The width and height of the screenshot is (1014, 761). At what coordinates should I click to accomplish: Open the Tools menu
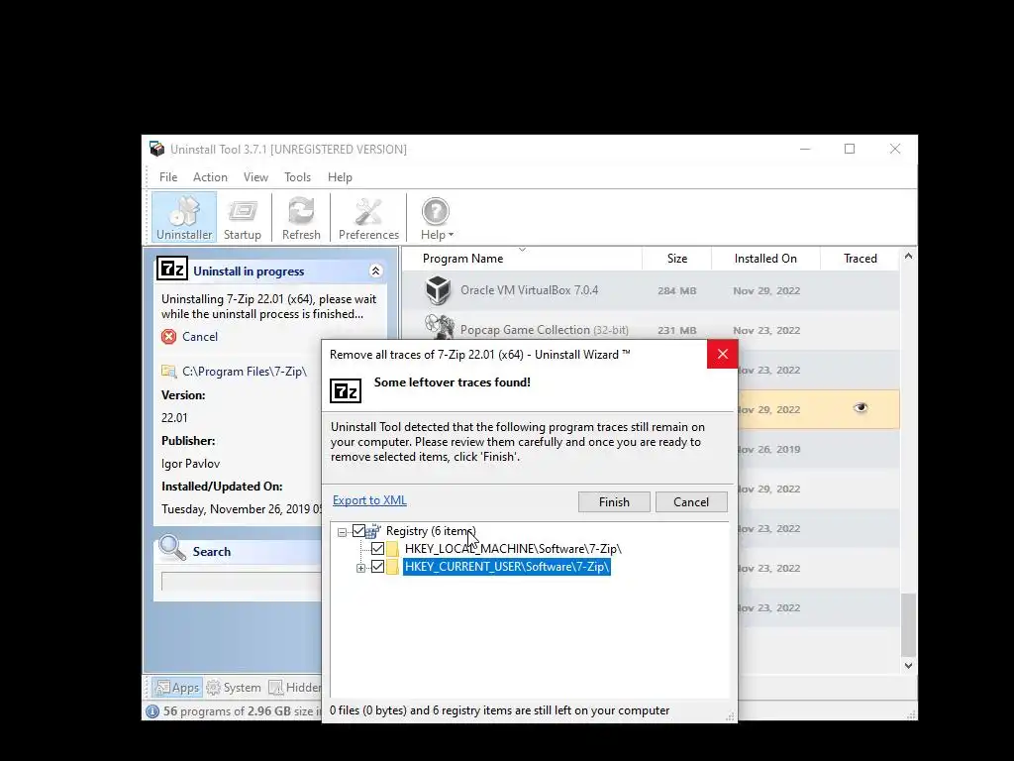[297, 177]
